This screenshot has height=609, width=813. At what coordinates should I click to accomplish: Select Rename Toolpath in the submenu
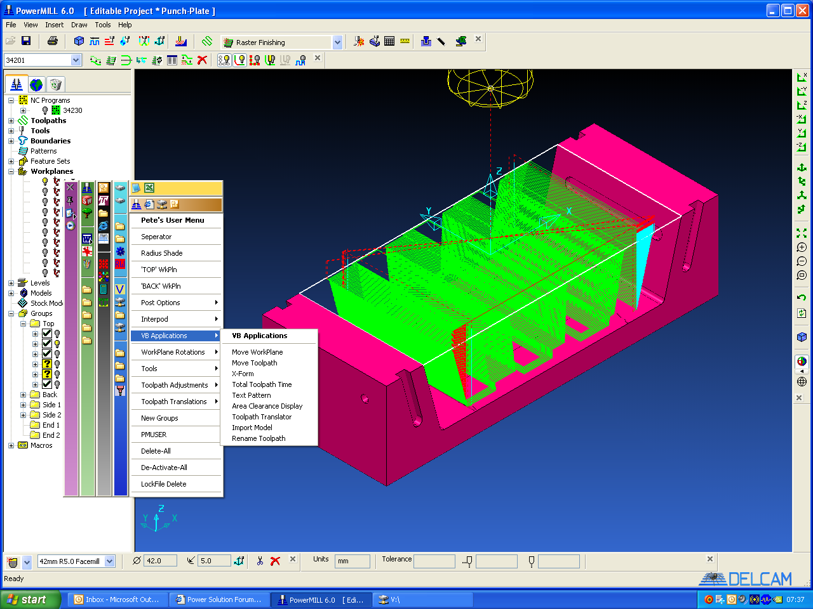[x=259, y=438]
